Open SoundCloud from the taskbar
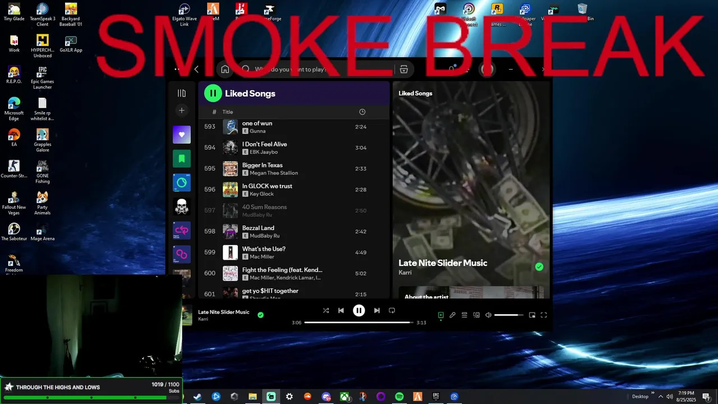 pyautogui.click(x=307, y=397)
